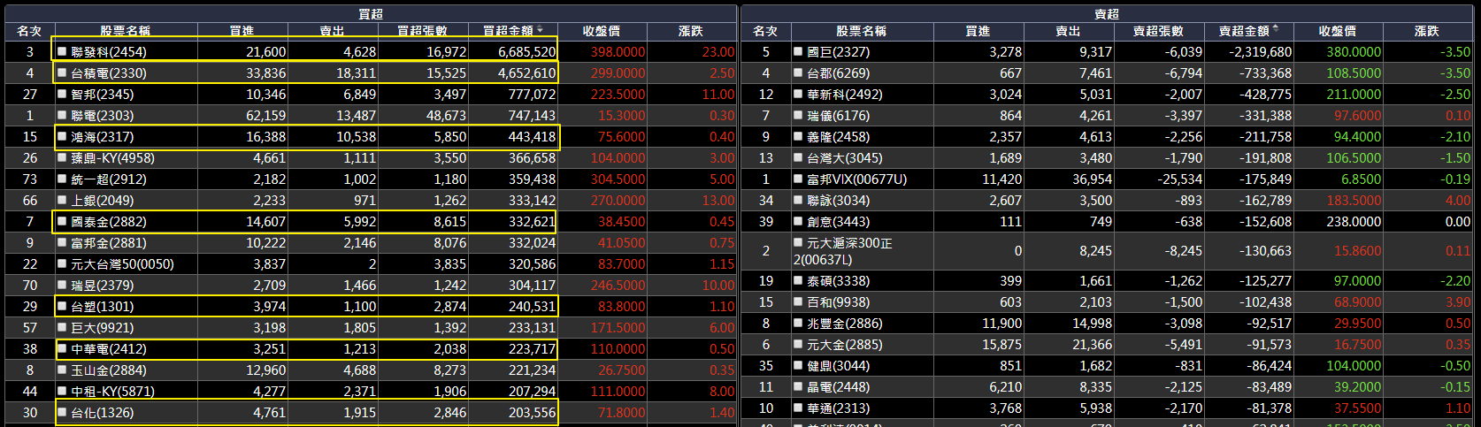This screenshot has height=427, width=1481.
Task: Open stock 義隆(2458)
Action: pos(839,136)
